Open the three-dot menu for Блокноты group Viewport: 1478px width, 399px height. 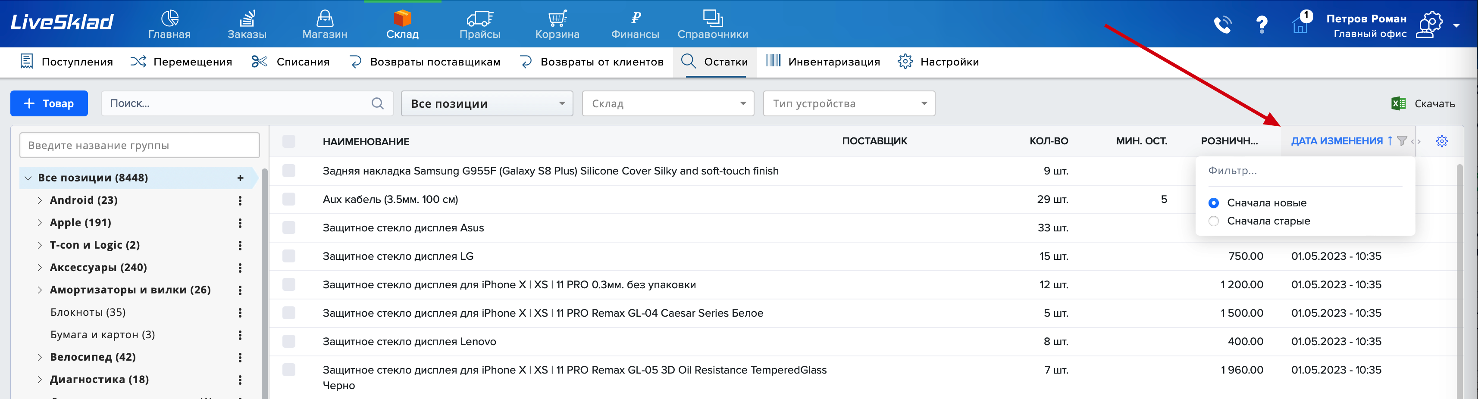point(240,312)
